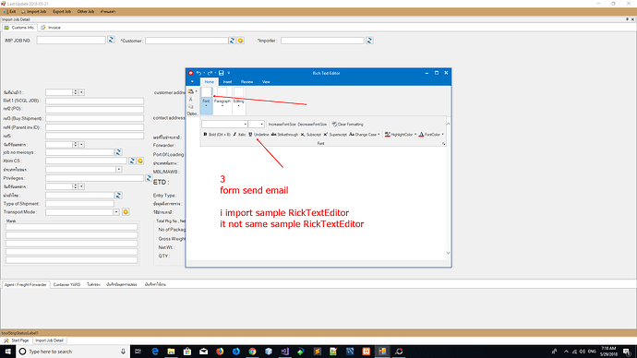Toggle Italic formatting
Screen dimensions: 637x358
click(239, 135)
